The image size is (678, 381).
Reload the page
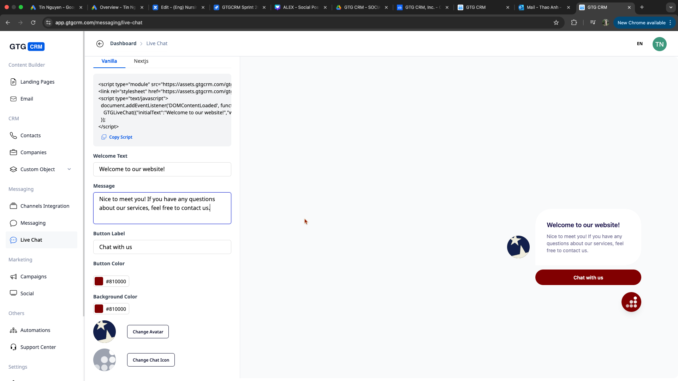[x=33, y=23]
